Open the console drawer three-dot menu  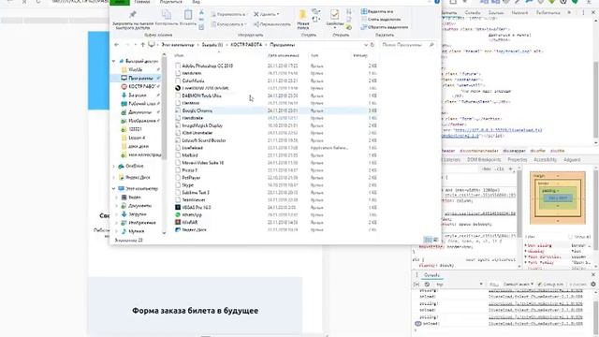click(416, 274)
